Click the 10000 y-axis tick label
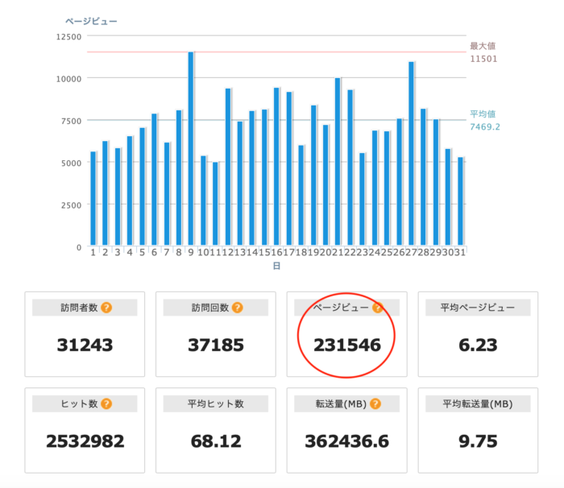This screenshot has width=564, height=488. click(68, 79)
